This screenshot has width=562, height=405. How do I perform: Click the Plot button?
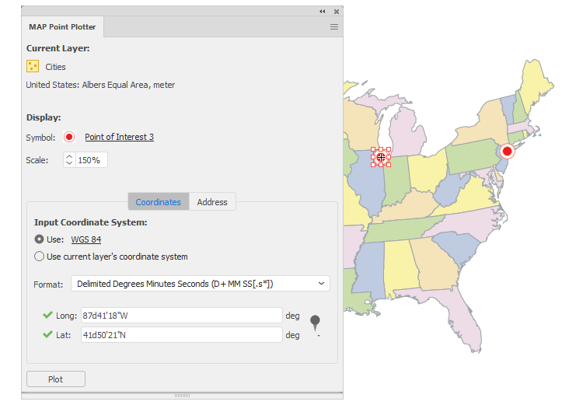[56, 379]
